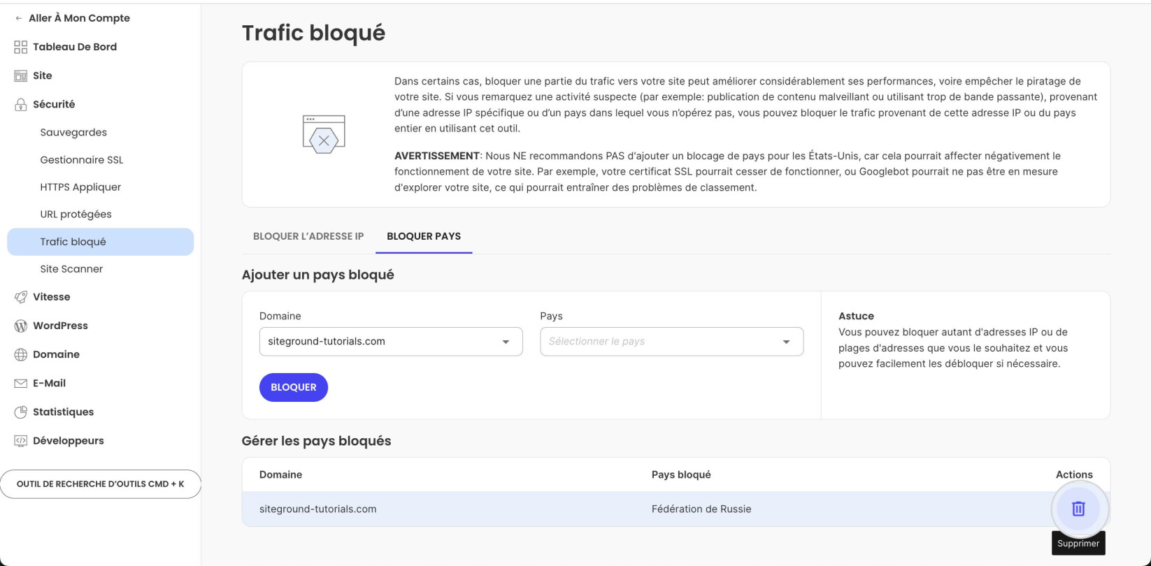Click the Domaine column header in the table
This screenshot has width=1151, height=566.
pyautogui.click(x=280, y=474)
